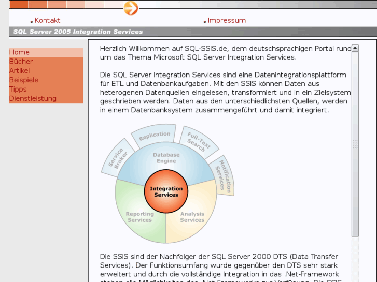
Task: Open the Impressum link
Action: pos(227,20)
